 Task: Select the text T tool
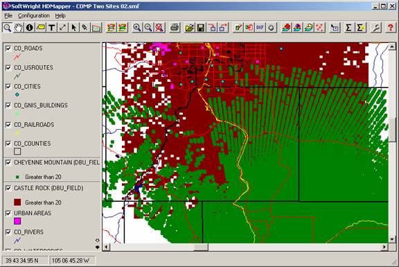point(52,27)
